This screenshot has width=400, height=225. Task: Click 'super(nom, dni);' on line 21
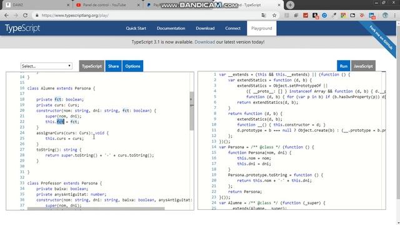[x=64, y=116]
